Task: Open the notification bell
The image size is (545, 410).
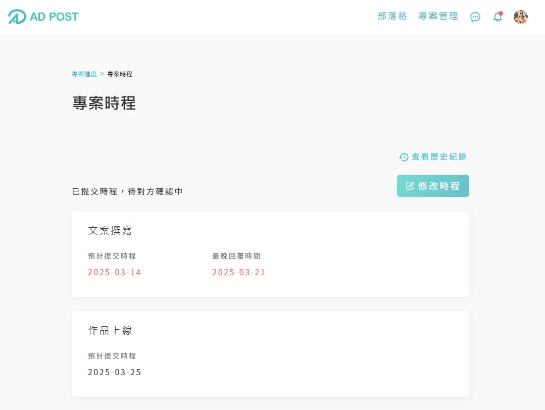Action: click(498, 17)
